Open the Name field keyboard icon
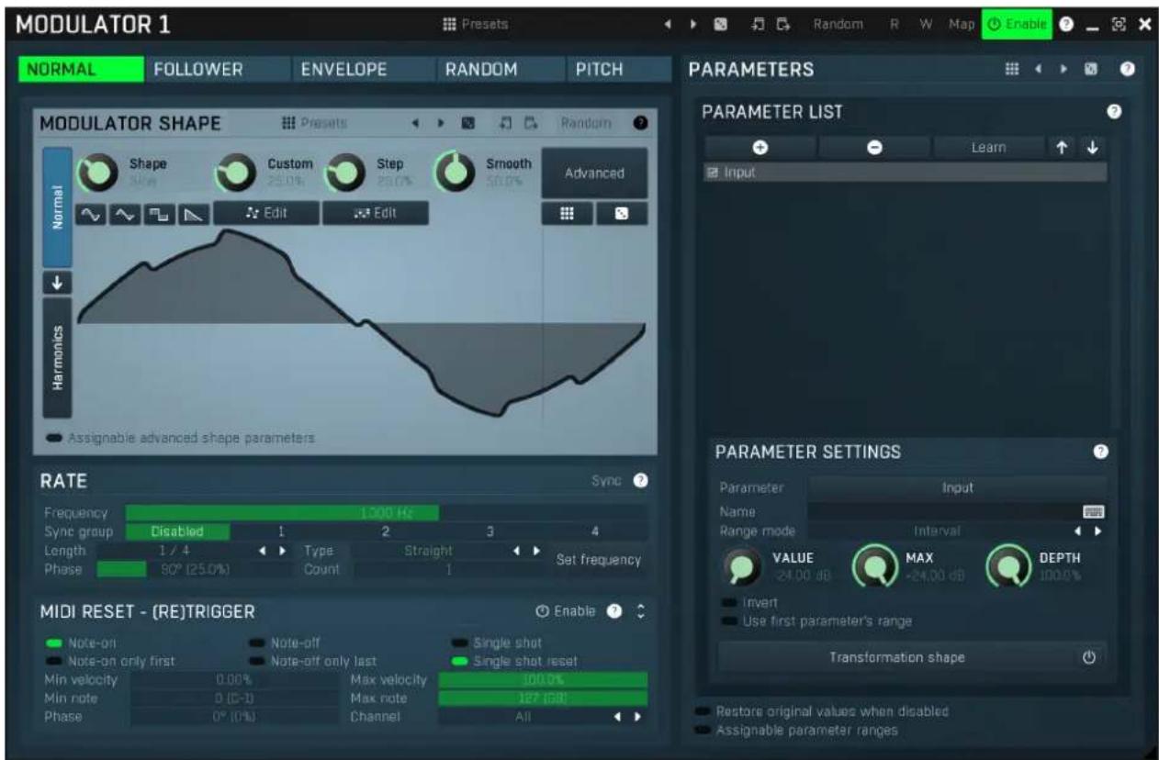 (x=1093, y=512)
